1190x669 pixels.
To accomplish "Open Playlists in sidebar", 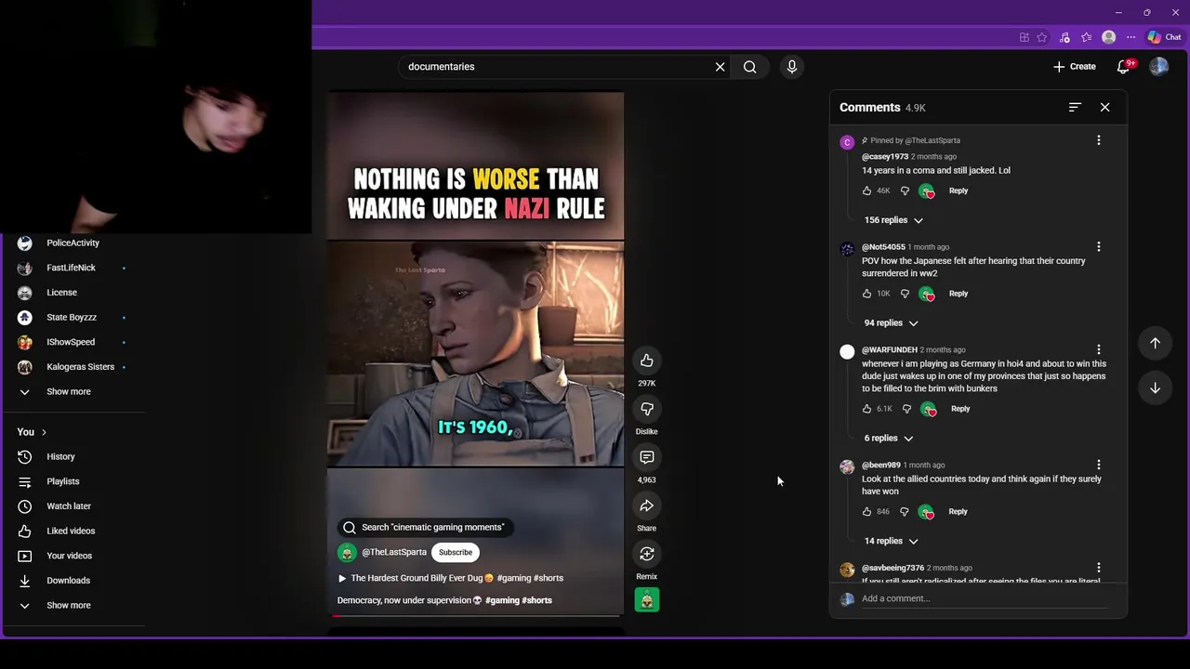I will coord(63,481).
